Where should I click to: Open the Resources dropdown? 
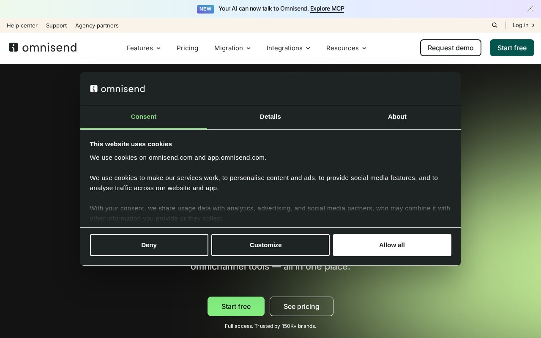coord(347,48)
